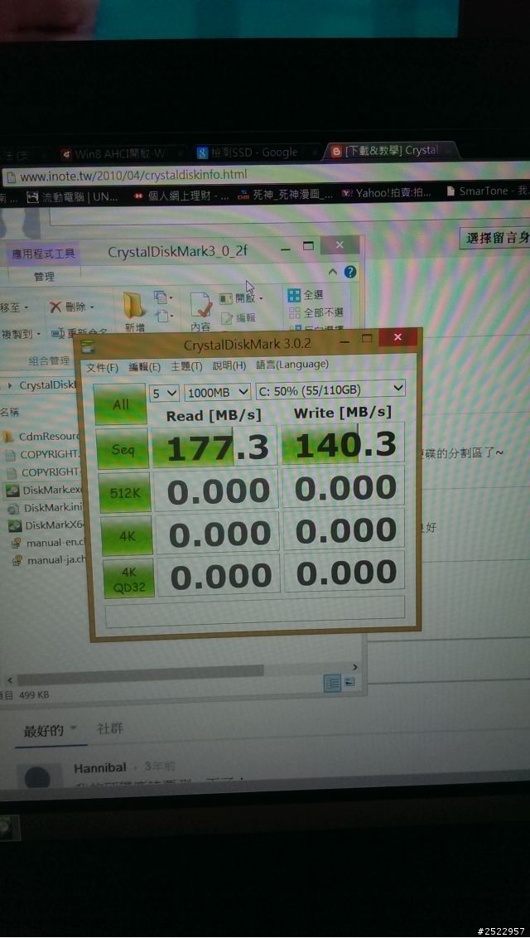Click the 編輯 edit button in the ribbon

click(x=238, y=317)
